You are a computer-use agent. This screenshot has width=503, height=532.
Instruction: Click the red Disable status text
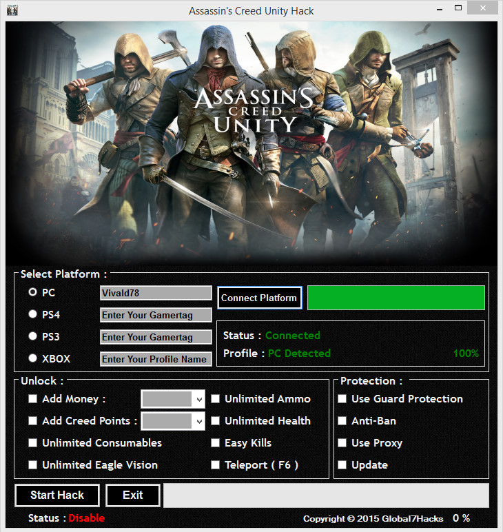click(87, 518)
